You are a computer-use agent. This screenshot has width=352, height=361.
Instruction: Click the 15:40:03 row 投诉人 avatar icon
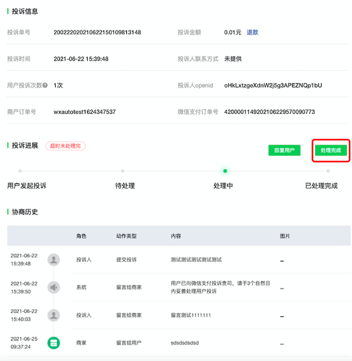54,315
